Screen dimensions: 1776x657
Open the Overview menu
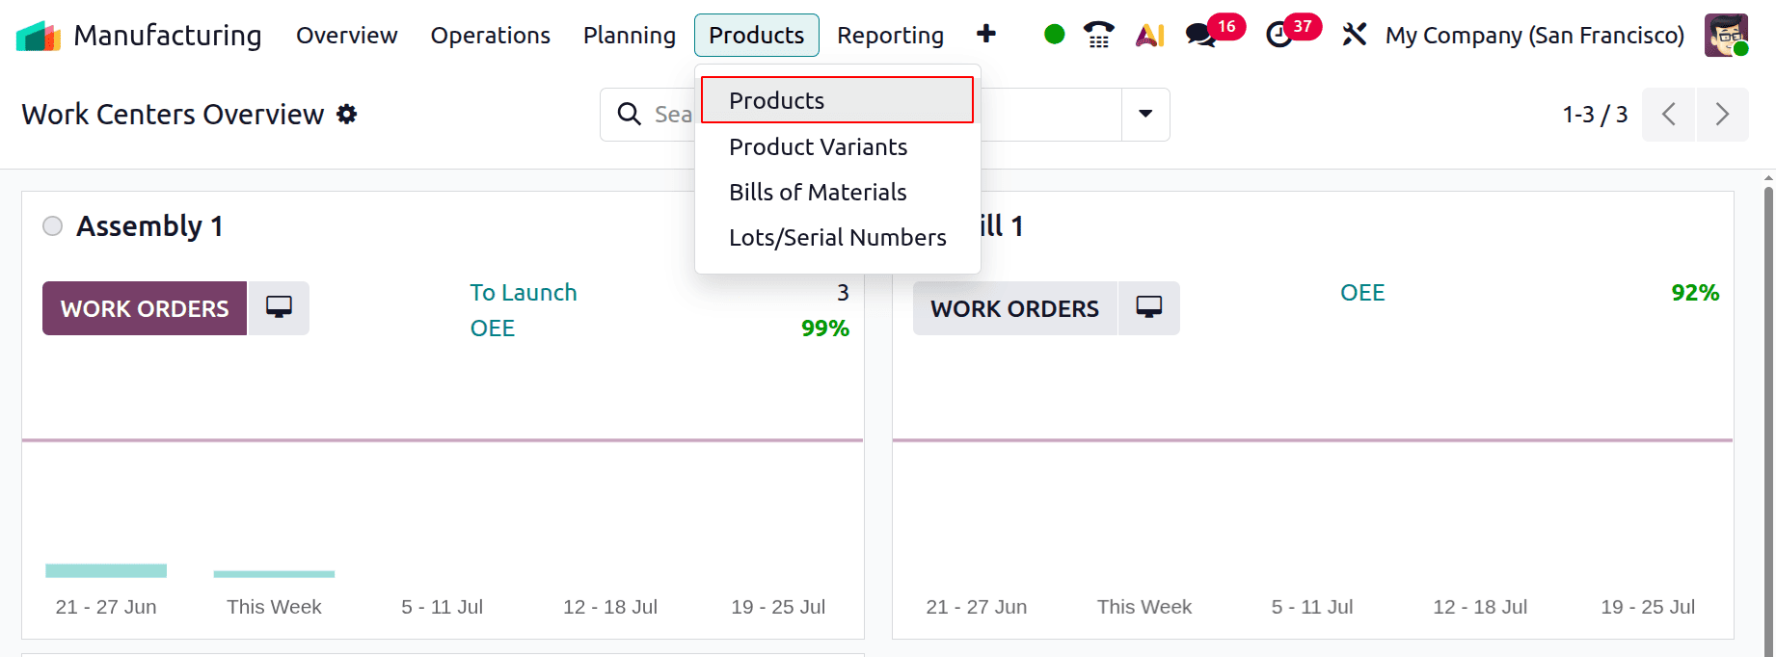click(x=346, y=36)
